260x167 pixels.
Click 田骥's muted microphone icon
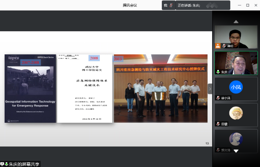click(x=218, y=124)
